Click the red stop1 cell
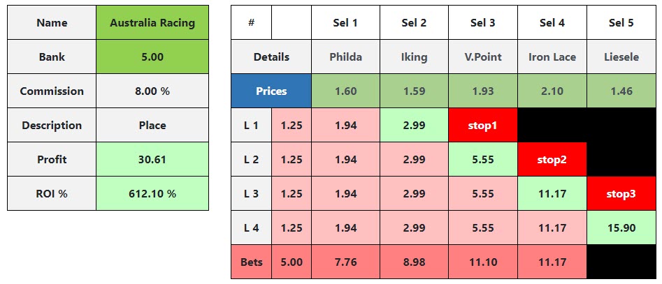This screenshot has height=284, width=662. 483,125
